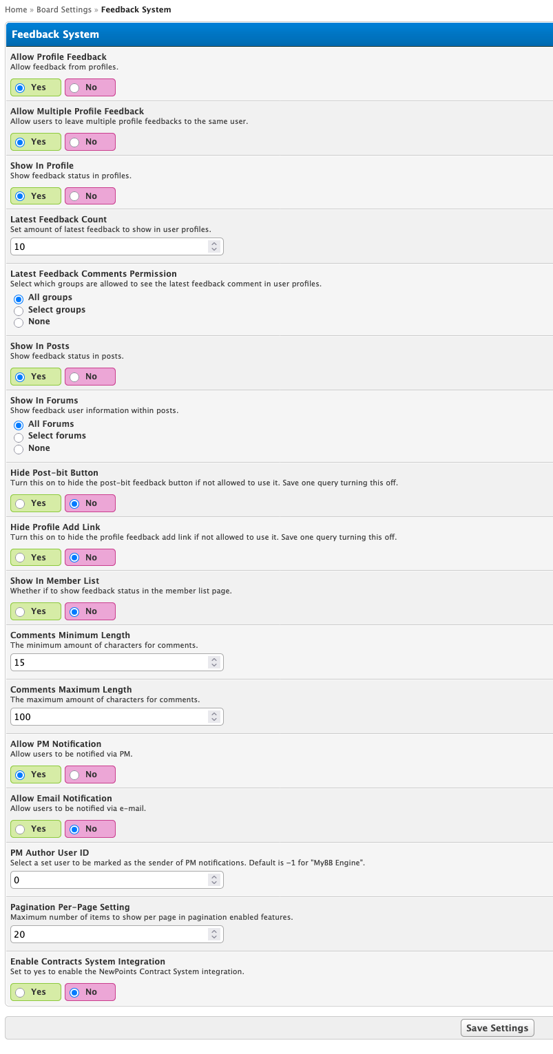The width and height of the screenshot is (553, 1054).
Task: Enable Allow Email Notification with Yes
Action: coord(36,829)
